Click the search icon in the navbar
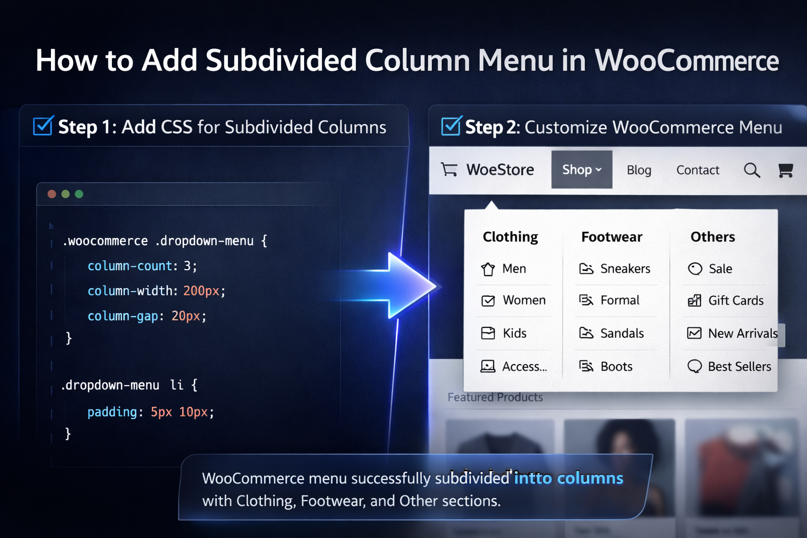Image resolution: width=807 pixels, height=538 pixels. (x=752, y=170)
